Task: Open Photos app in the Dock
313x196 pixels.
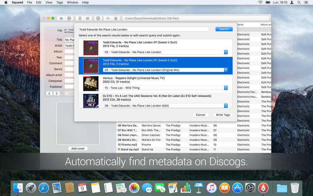Action: click(134, 188)
